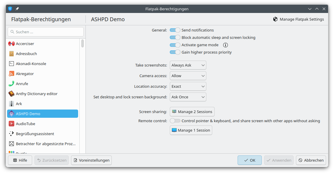Open the Camera access dropdown
334x174 pixels.
188,76
